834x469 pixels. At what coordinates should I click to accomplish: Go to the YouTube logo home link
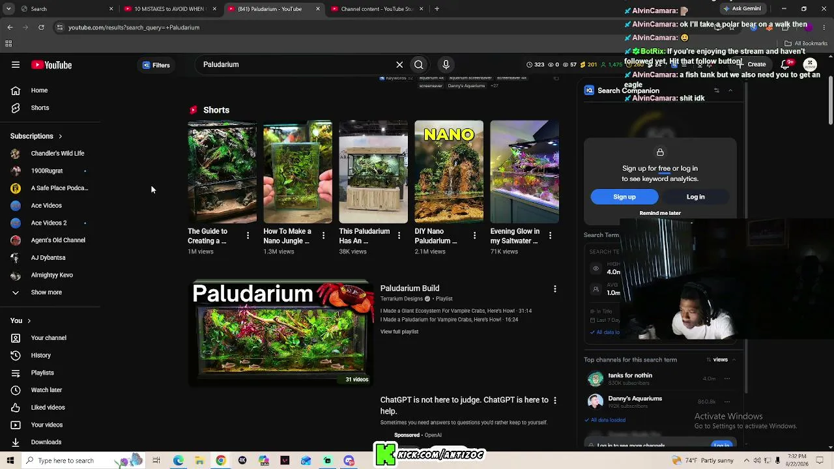tap(51, 64)
